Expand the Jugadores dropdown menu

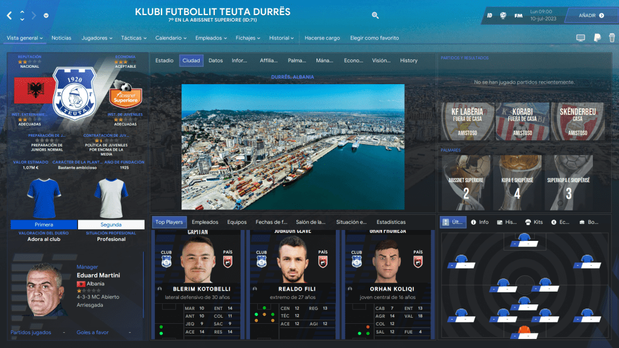pos(97,38)
